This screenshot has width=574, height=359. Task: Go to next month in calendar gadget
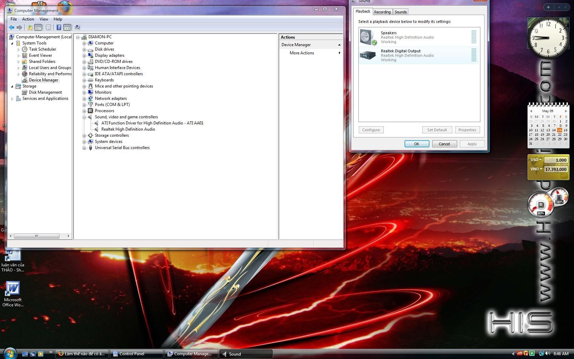point(566,111)
